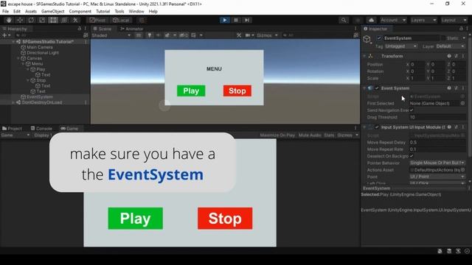Click the Play mode button
The width and height of the screenshot is (472, 265).
pyautogui.click(x=224, y=20)
